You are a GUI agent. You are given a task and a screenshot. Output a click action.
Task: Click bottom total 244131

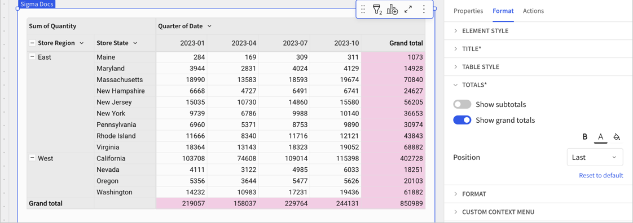347,204
